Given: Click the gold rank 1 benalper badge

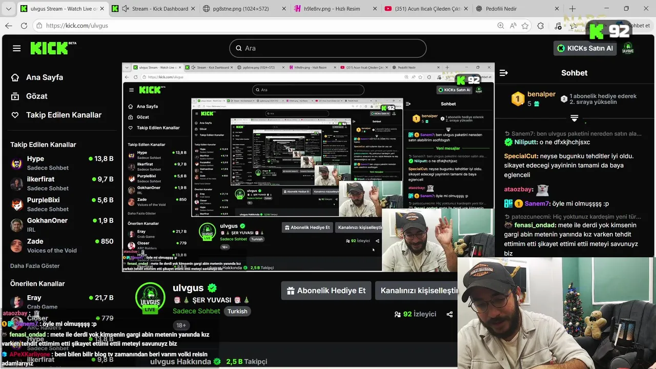Looking at the screenshot, I should pos(518,98).
